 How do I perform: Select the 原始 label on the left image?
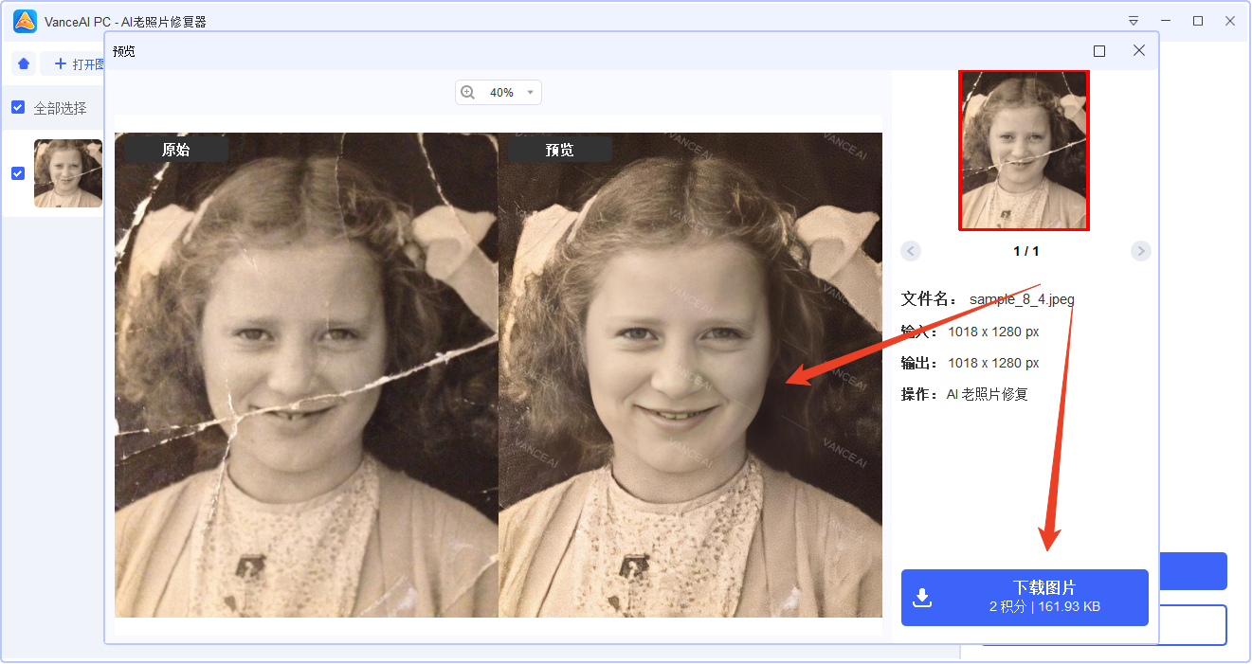[174, 149]
